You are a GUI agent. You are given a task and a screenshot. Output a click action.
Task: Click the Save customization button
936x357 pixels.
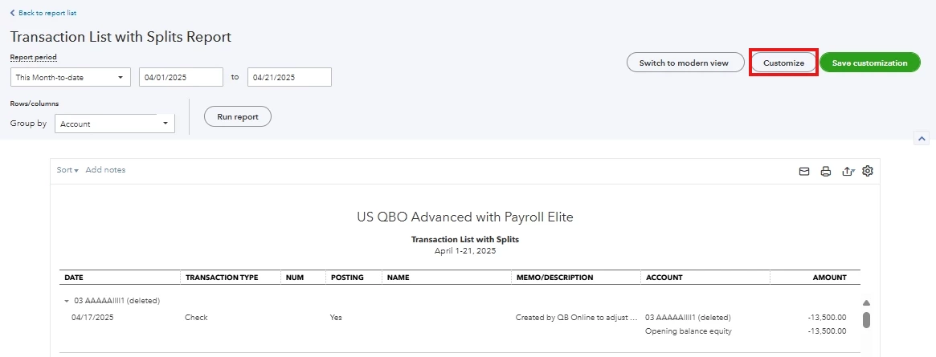pyautogui.click(x=870, y=63)
